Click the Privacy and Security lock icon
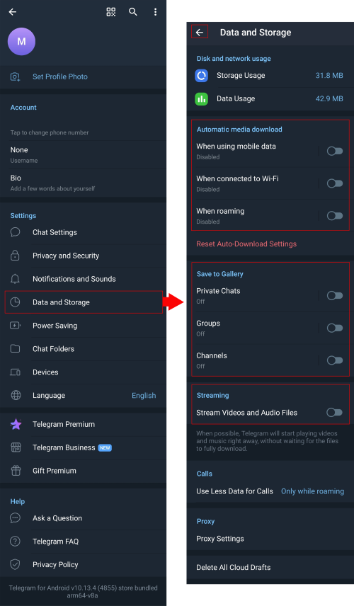The width and height of the screenshot is (354, 606). pos(15,256)
